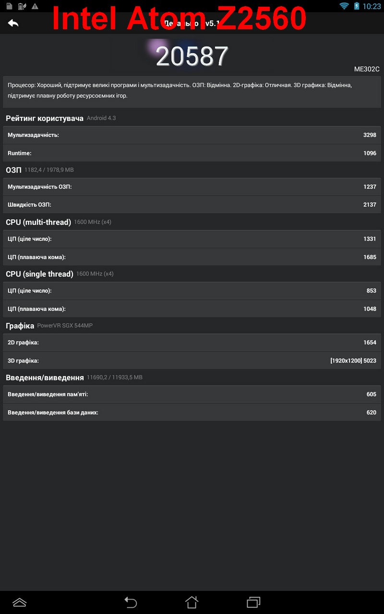Tap the Wi-Fi status icon
The image size is (384, 614).
(x=344, y=6)
